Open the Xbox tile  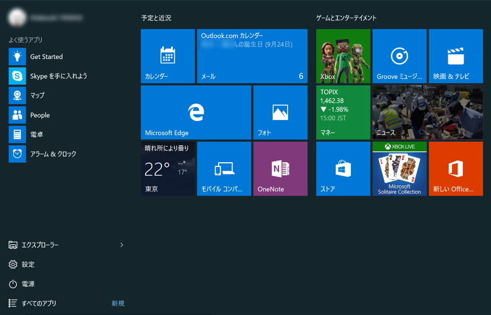coord(343,56)
